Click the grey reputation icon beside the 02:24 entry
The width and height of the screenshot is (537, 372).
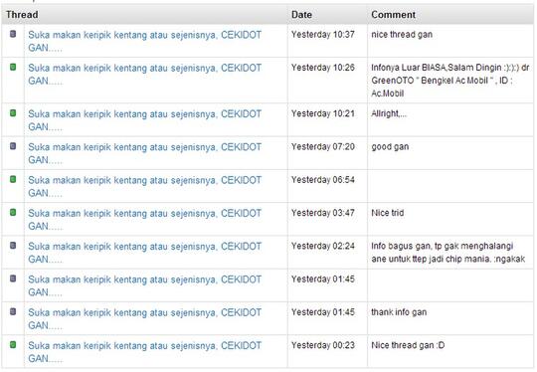[13, 246]
